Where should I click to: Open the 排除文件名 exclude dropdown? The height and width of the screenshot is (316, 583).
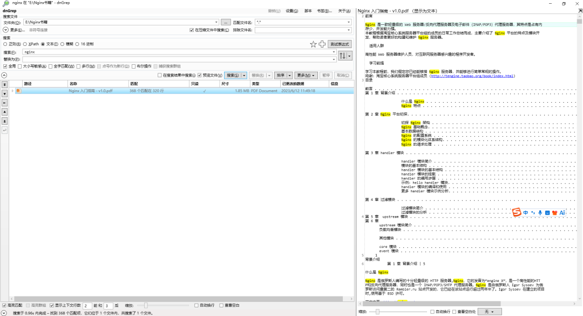(348, 30)
